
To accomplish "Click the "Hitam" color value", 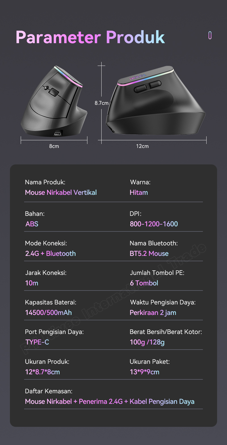I will point(139,193).
